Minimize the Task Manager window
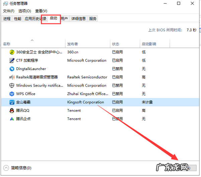Viewport: 201px width, 177px height. click(165, 3)
